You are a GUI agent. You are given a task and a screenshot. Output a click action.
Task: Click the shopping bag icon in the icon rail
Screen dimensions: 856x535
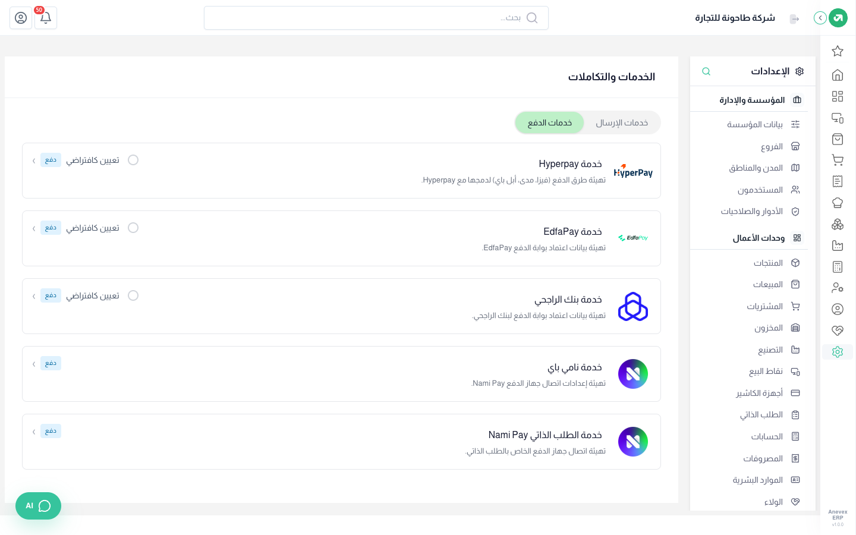pyautogui.click(x=838, y=139)
